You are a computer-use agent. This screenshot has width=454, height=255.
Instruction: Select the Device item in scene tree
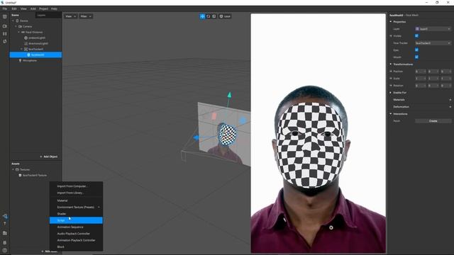click(24, 21)
